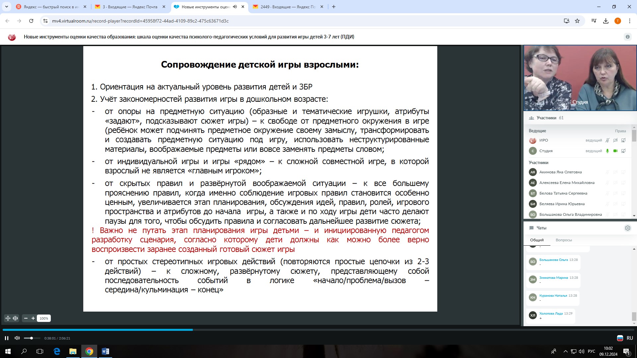Screen dimensions: 637x358
Task: Click the webinar logo icon beside the title
Action: pyautogui.click(x=12, y=37)
